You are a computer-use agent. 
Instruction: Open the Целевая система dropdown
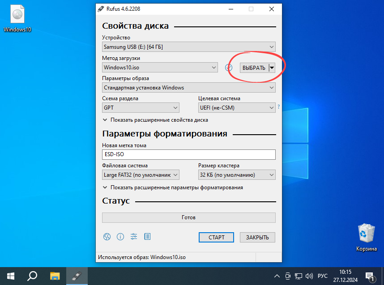[x=236, y=107]
